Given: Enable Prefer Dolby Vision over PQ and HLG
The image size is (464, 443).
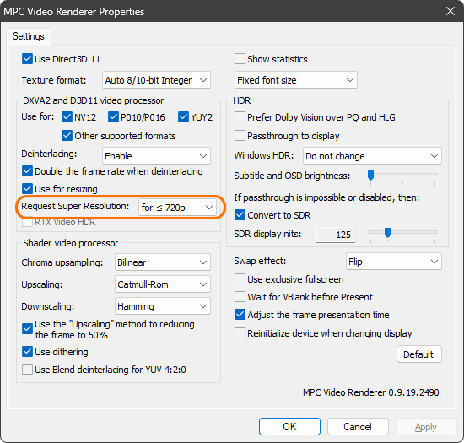Looking at the screenshot, I should point(240,117).
